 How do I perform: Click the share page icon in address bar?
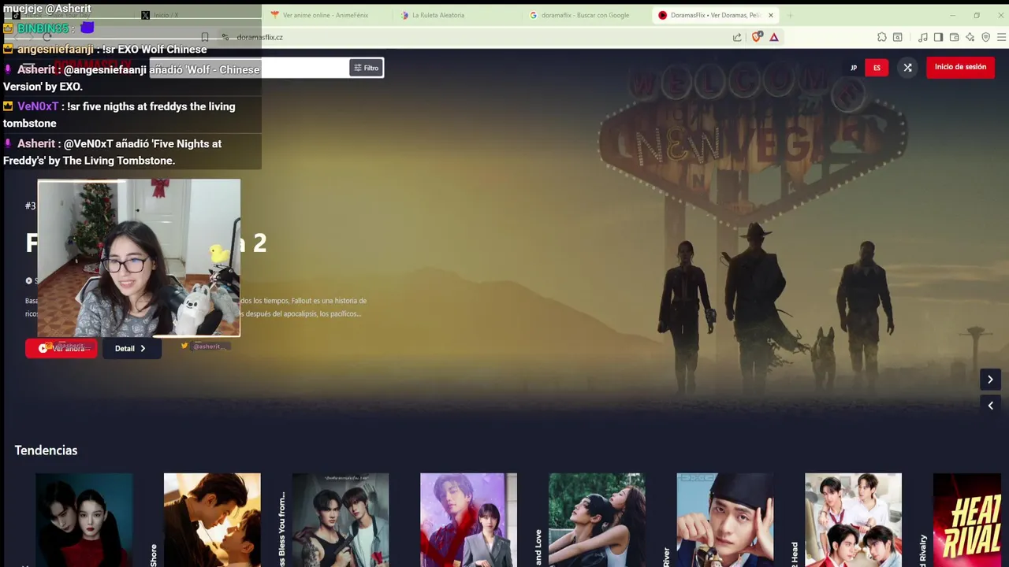pos(737,37)
